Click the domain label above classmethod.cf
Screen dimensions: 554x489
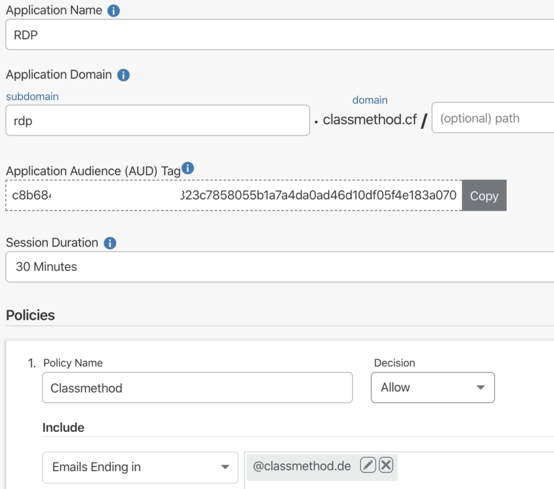[369, 101]
